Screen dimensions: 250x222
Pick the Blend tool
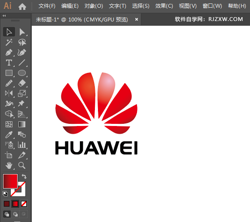click(22, 135)
